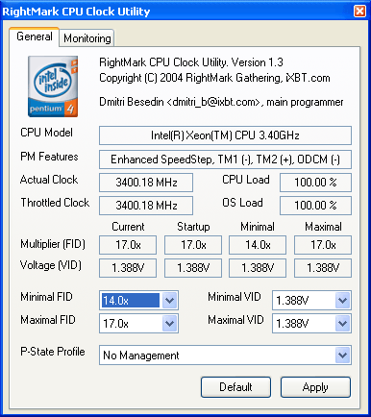Click the Copyright 2004 RightMark Gathering line

tap(214, 78)
